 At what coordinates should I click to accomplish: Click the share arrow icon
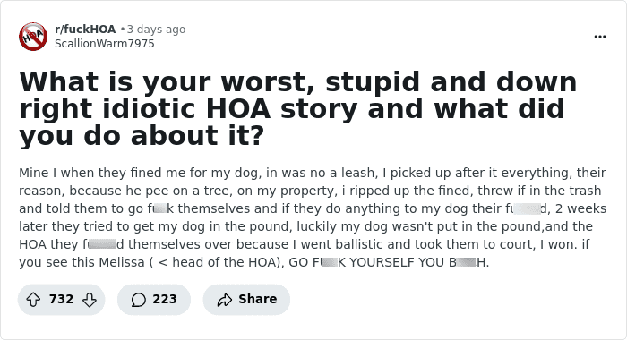coord(224,299)
